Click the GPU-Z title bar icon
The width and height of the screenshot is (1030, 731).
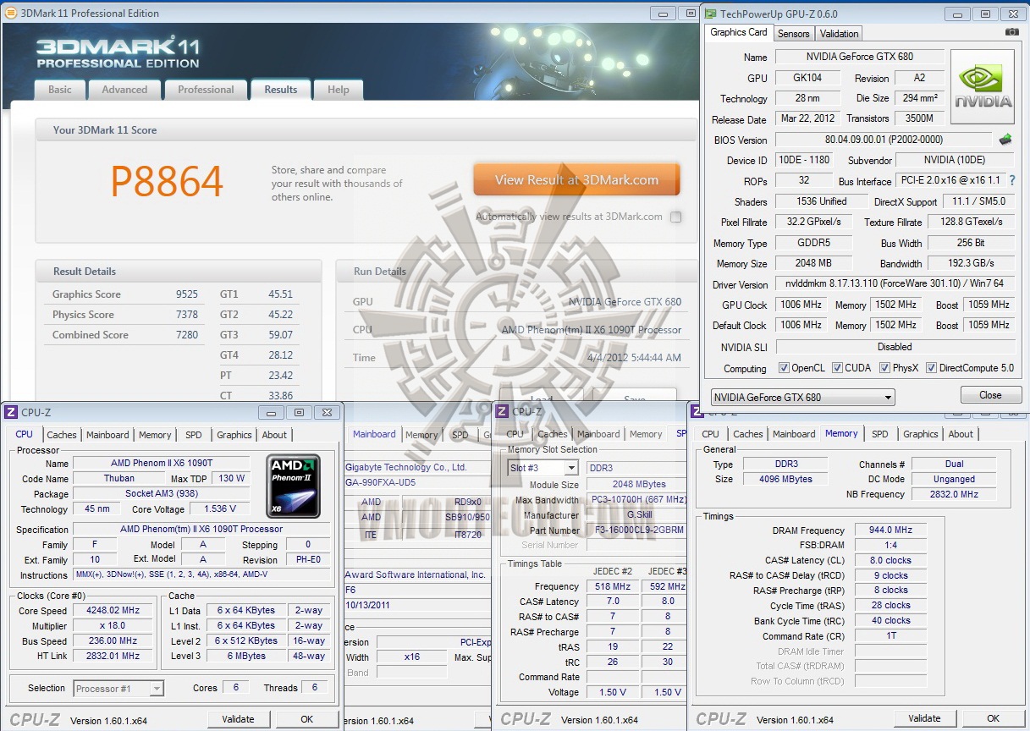[x=708, y=14]
